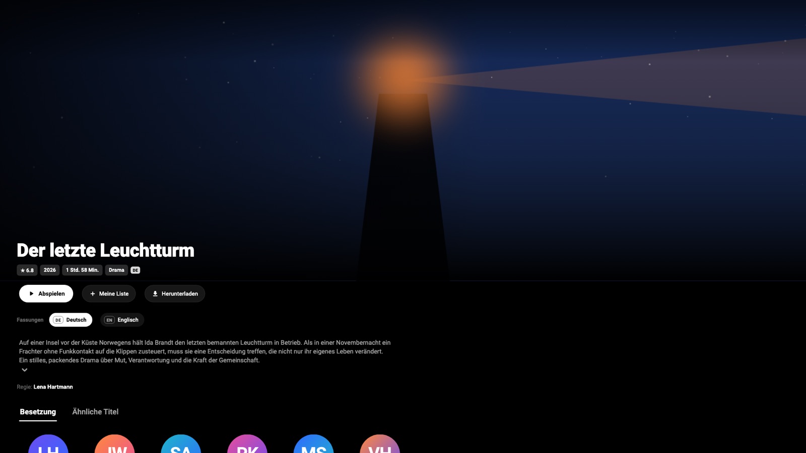Open the SA cast member avatar
The height and width of the screenshot is (453, 806).
click(181, 444)
